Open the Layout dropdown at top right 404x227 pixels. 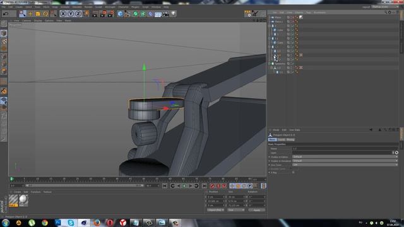tap(385, 7)
